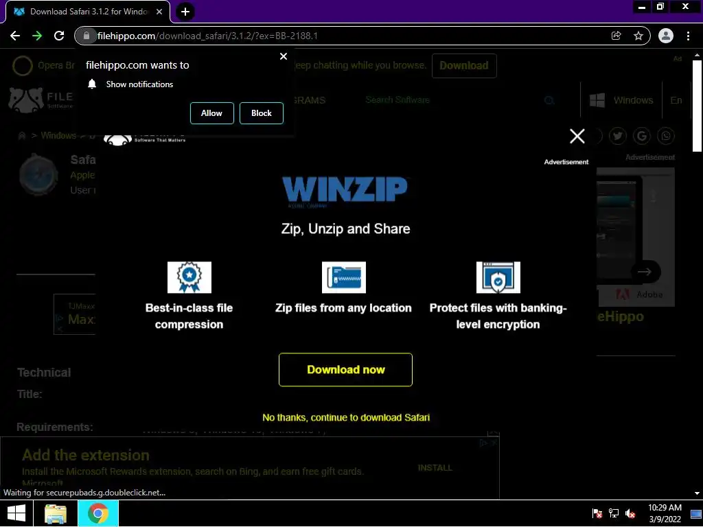Share on Twitter icon

618,136
